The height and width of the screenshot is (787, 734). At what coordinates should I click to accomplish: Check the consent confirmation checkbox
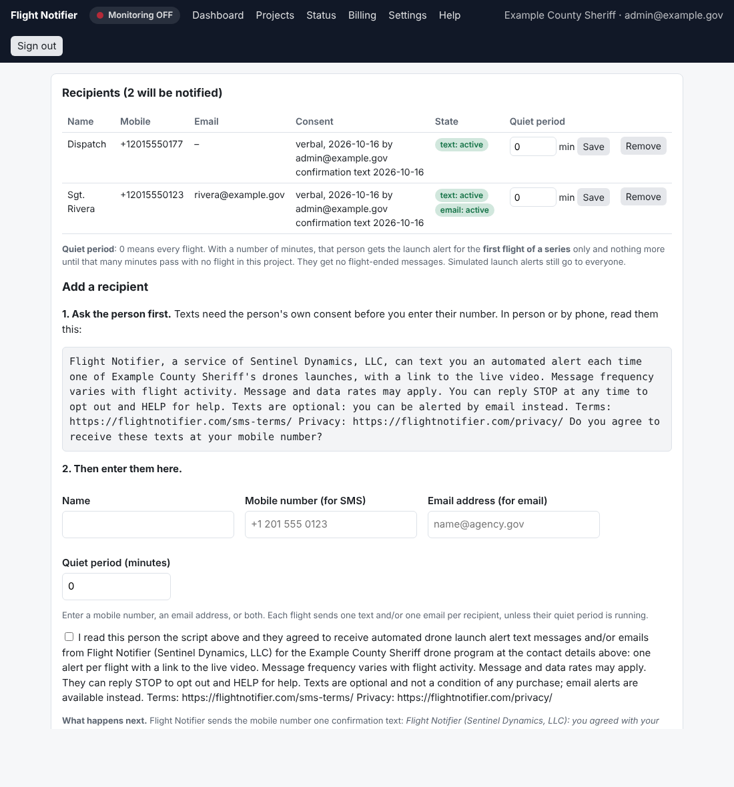click(x=69, y=637)
